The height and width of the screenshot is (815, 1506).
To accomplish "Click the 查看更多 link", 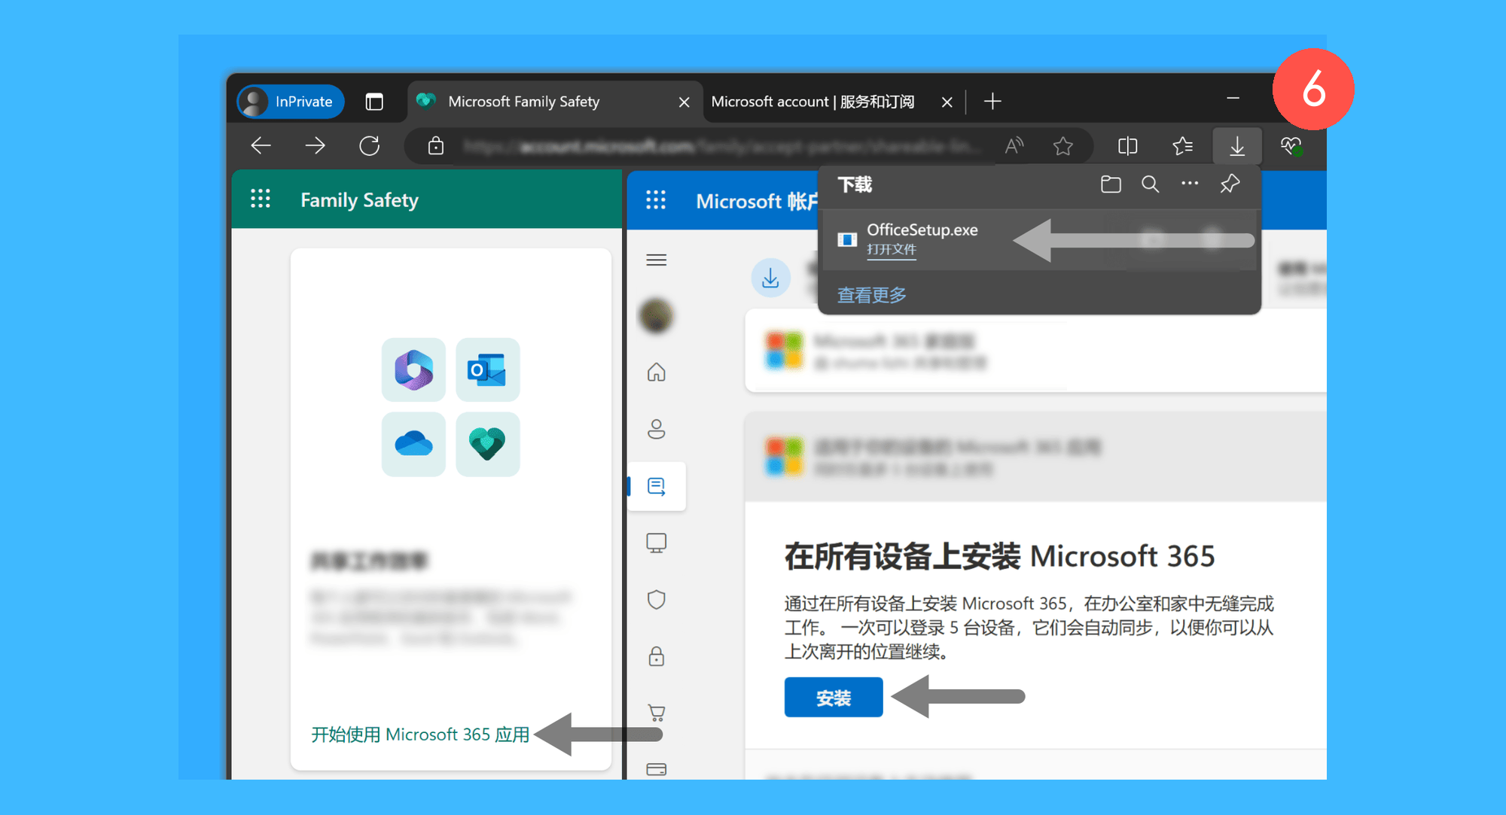I will (x=872, y=295).
